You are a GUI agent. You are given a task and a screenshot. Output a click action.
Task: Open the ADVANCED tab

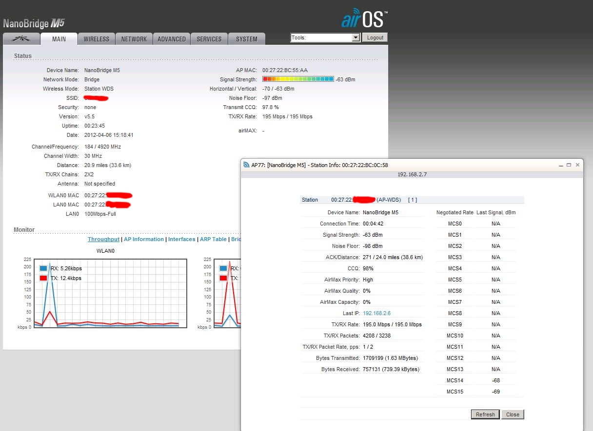pos(172,39)
